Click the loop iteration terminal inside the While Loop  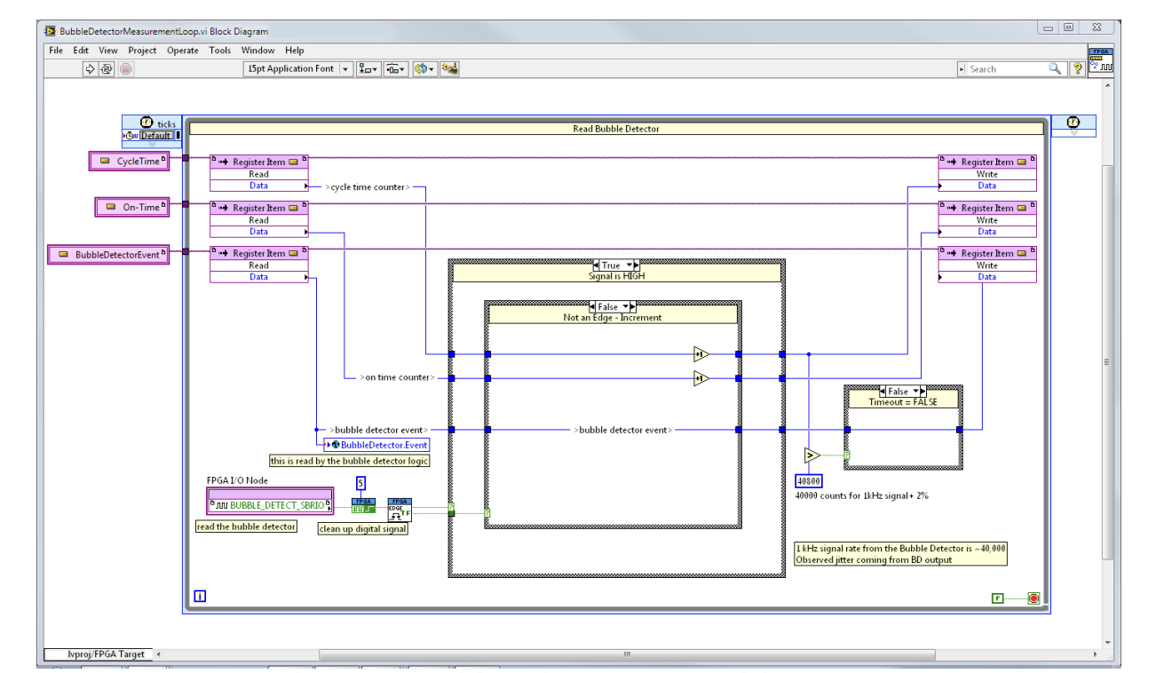pyautogui.click(x=199, y=595)
